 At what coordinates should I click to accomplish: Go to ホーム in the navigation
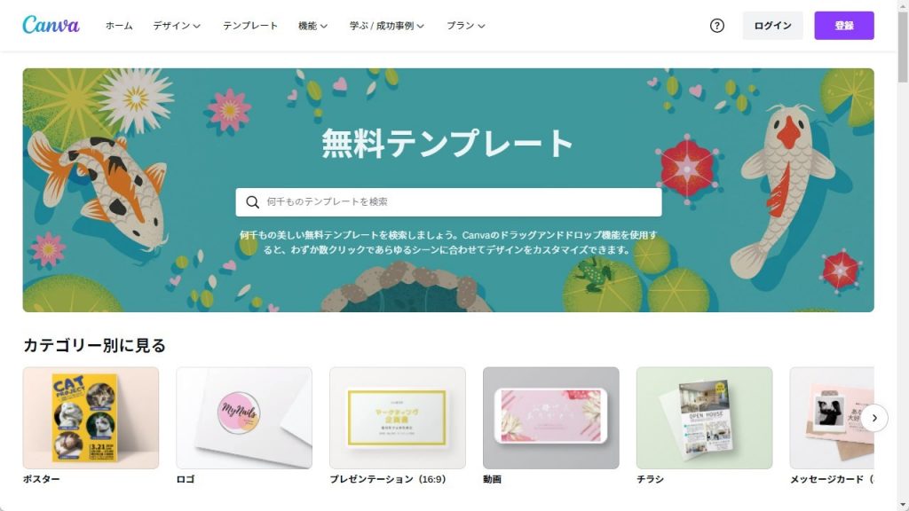(x=119, y=26)
